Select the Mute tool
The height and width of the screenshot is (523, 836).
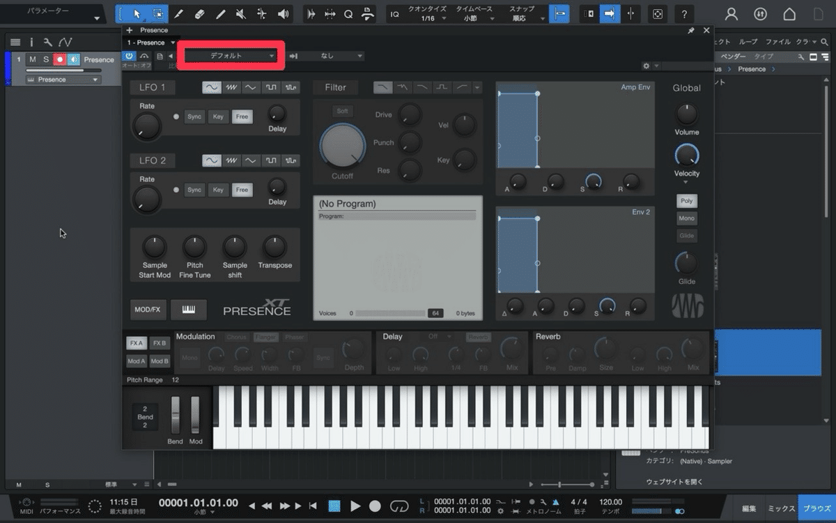coord(241,13)
